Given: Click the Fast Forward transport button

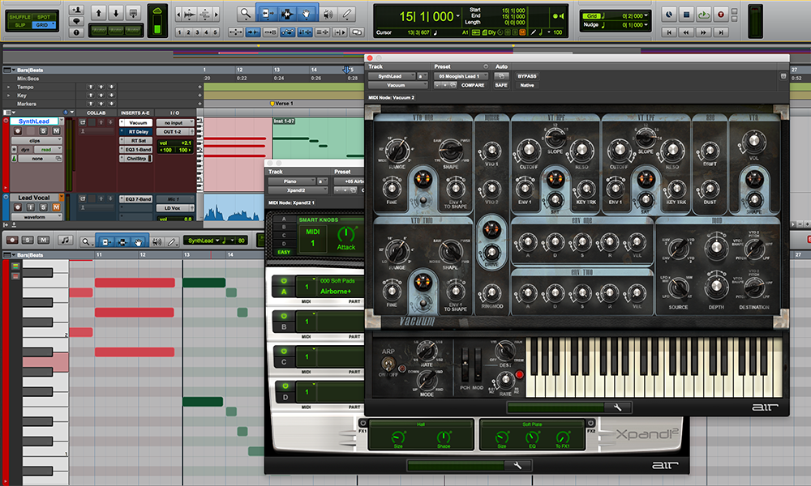Looking at the screenshot, I should [703, 32].
